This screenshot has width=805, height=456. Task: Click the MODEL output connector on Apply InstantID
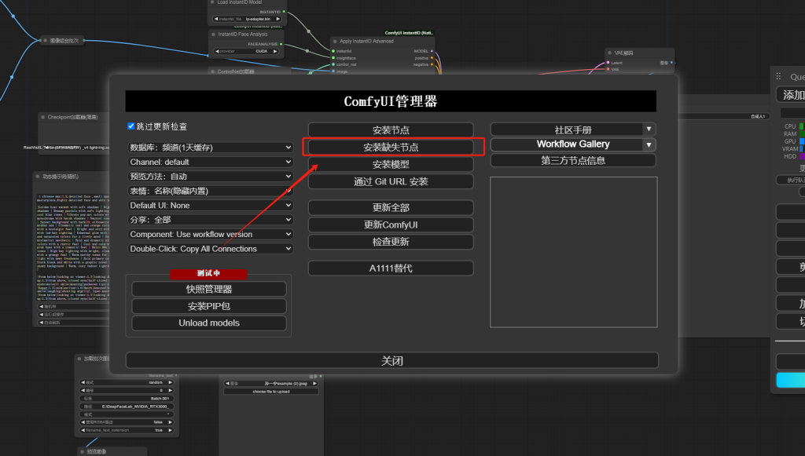point(432,51)
